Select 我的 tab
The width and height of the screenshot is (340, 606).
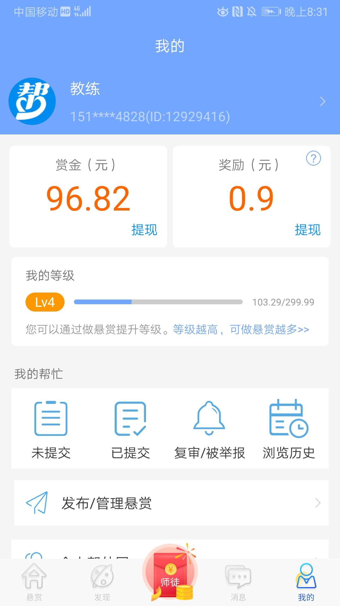point(306,582)
